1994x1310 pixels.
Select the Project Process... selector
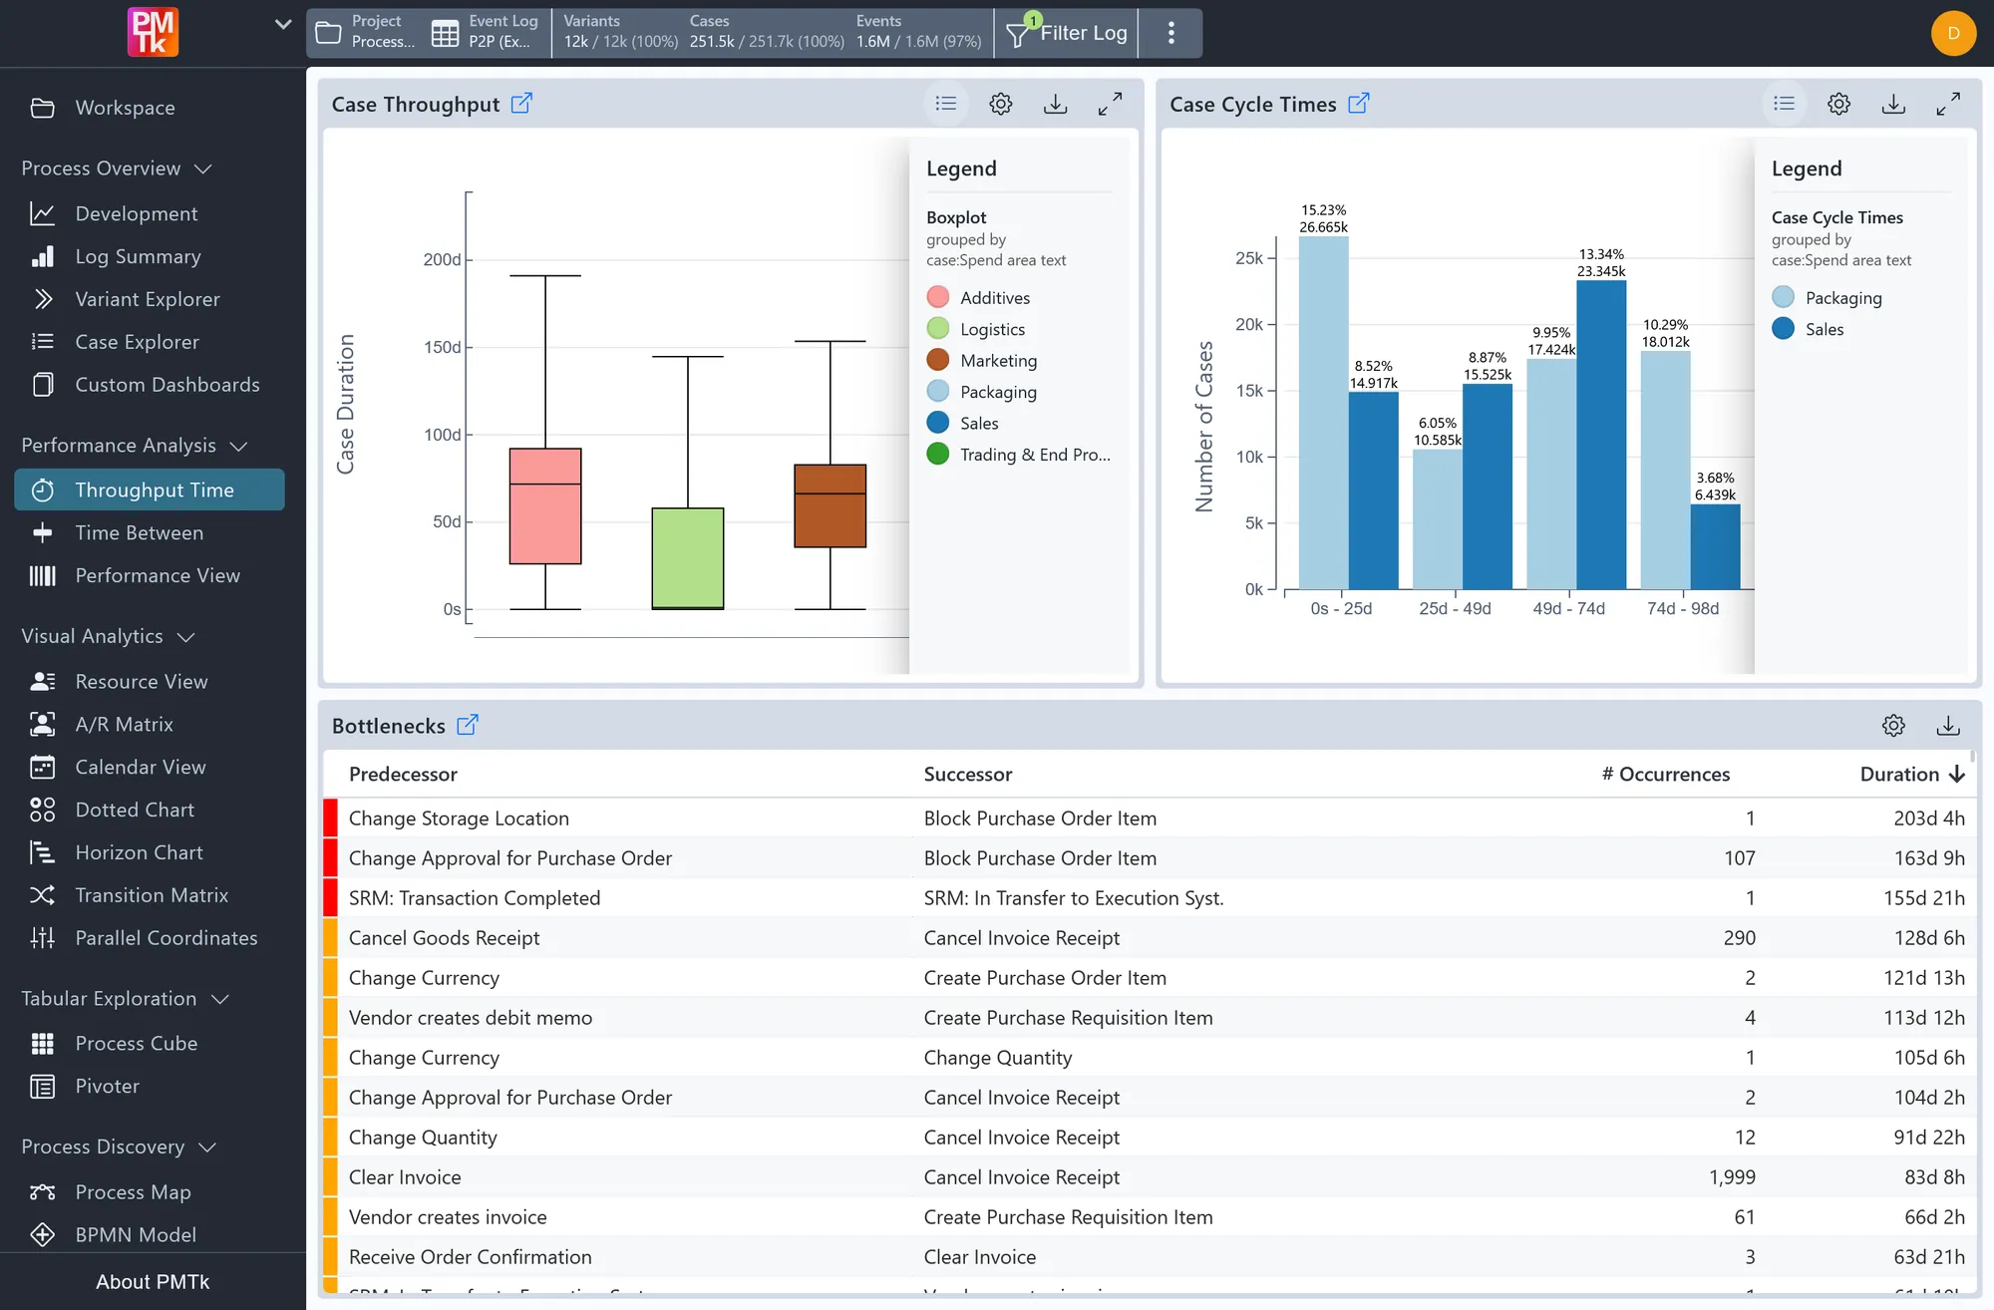click(365, 32)
